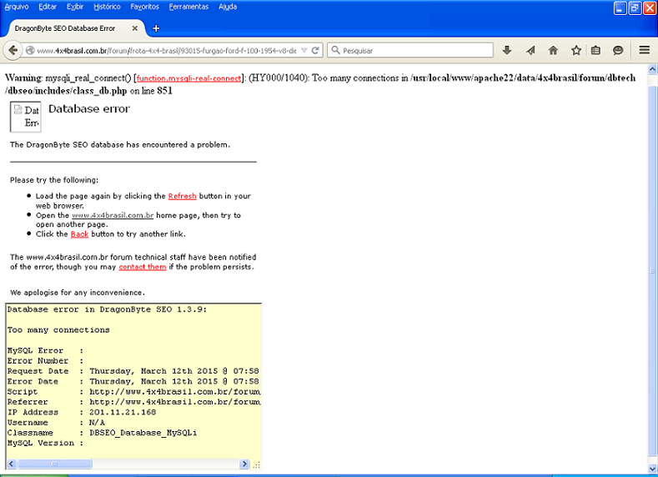Image resolution: width=658 pixels, height=477 pixels.
Task: Click the 'Database error' heading
Action: click(x=89, y=108)
